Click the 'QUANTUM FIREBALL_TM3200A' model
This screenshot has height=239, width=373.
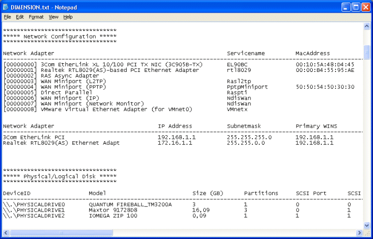pos(130,205)
